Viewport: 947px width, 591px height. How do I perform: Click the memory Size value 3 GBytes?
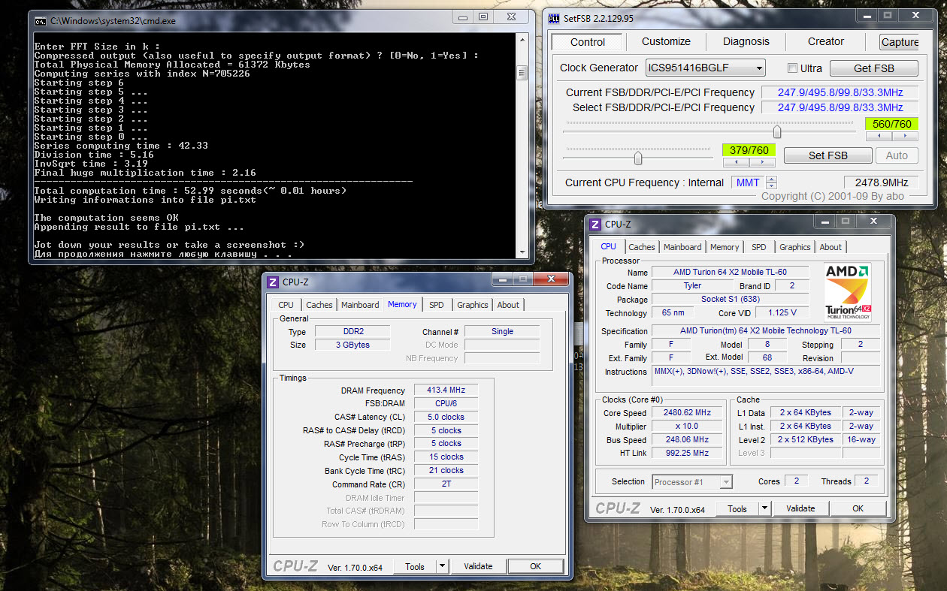352,345
